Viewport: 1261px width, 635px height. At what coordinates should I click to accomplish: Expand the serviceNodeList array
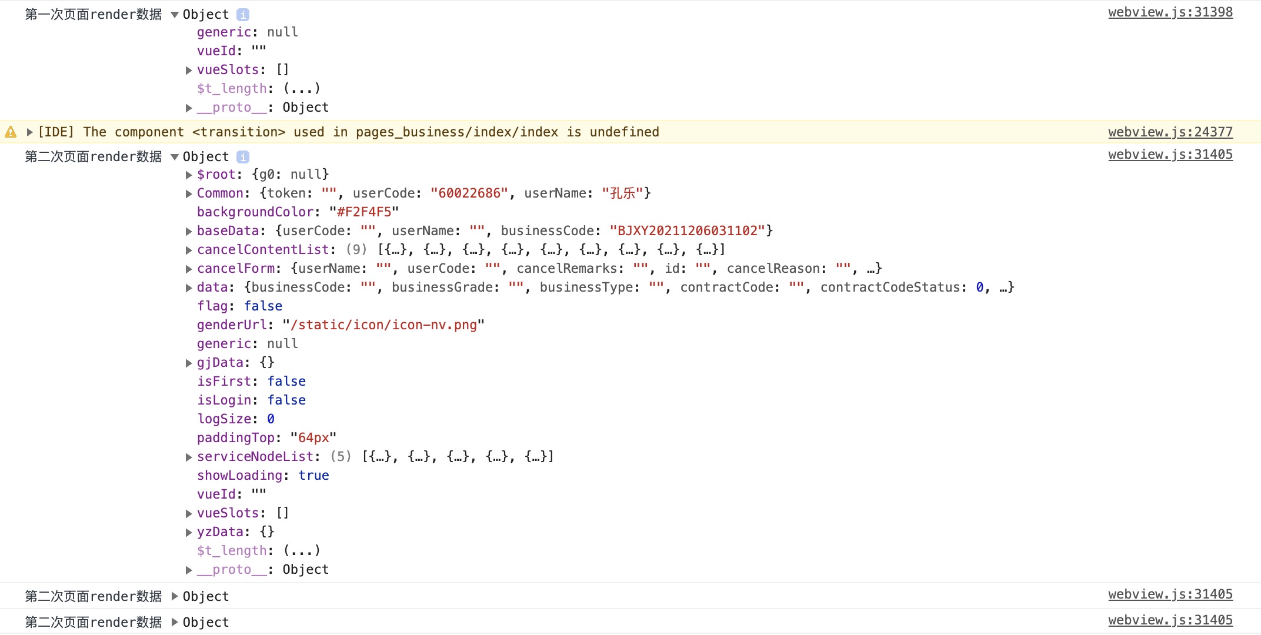pos(189,457)
